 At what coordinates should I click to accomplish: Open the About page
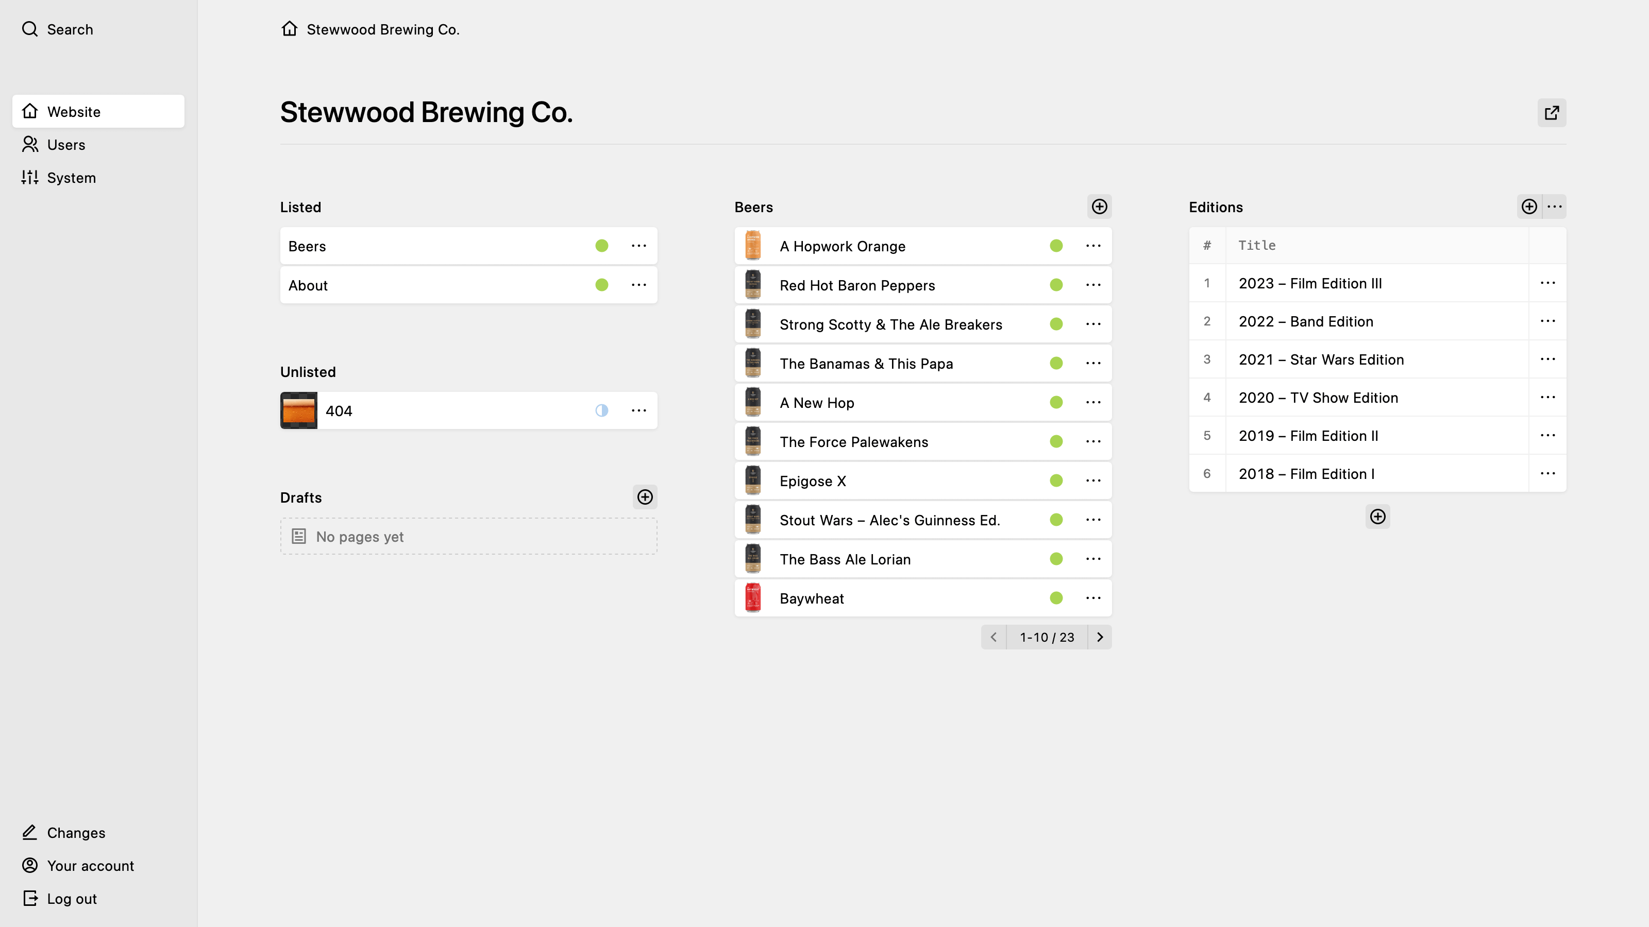point(468,285)
